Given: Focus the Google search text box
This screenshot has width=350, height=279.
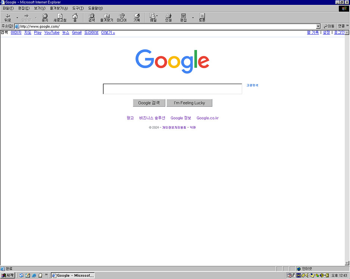Looking at the screenshot, I should (x=172, y=89).
